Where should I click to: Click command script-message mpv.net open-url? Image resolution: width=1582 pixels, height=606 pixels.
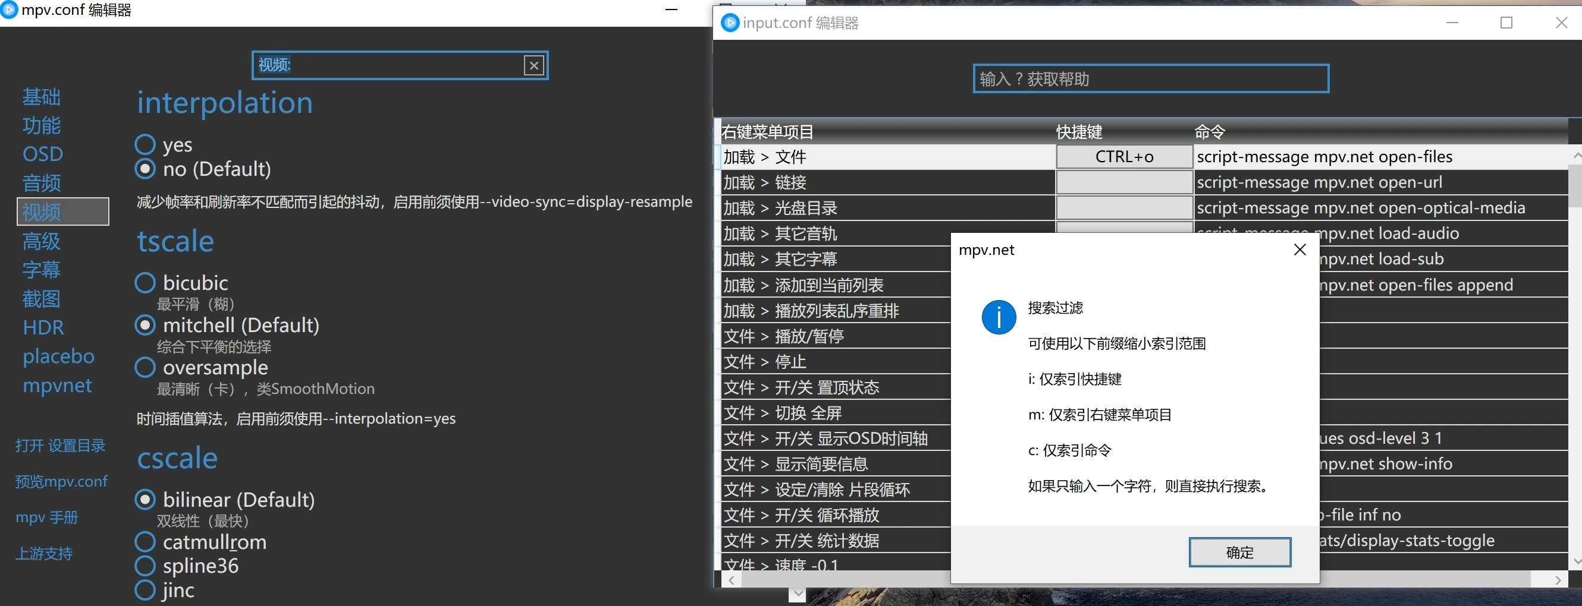pyautogui.click(x=1319, y=183)
